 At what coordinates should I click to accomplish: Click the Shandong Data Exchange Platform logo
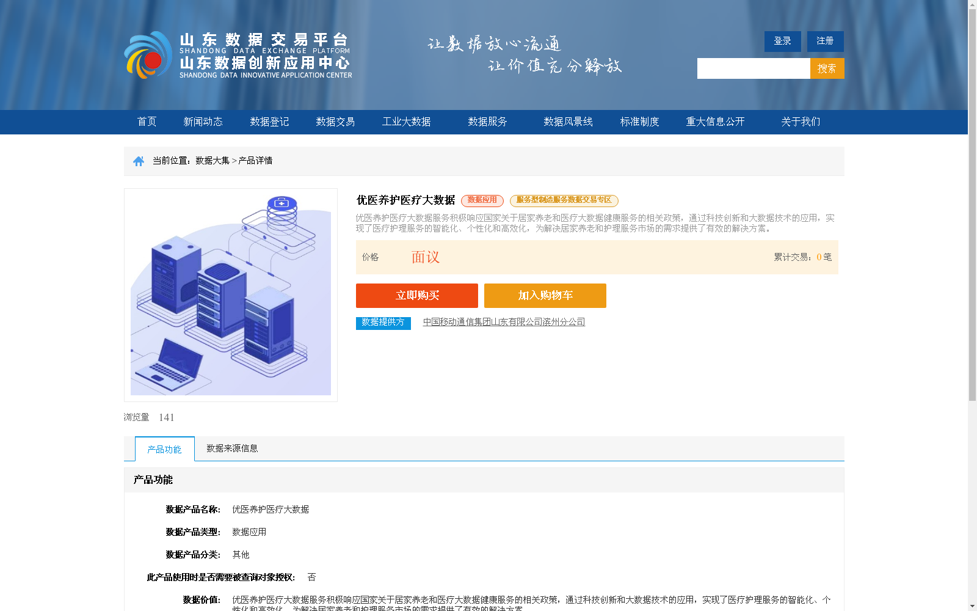point(238,55)
